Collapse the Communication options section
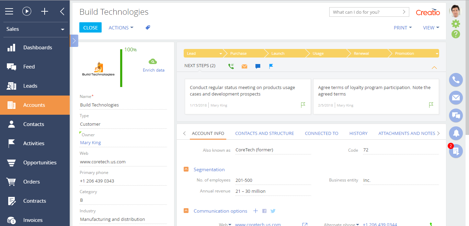 [186, 211]
